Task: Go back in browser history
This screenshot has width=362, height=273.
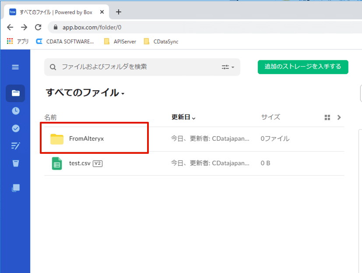Action: (10, 27)
